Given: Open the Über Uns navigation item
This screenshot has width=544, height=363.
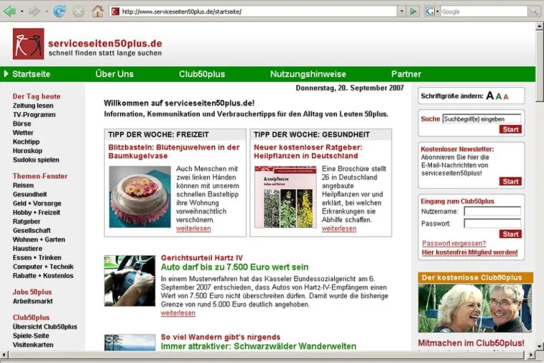Looking at the screenshot, I should click(114, 74).
